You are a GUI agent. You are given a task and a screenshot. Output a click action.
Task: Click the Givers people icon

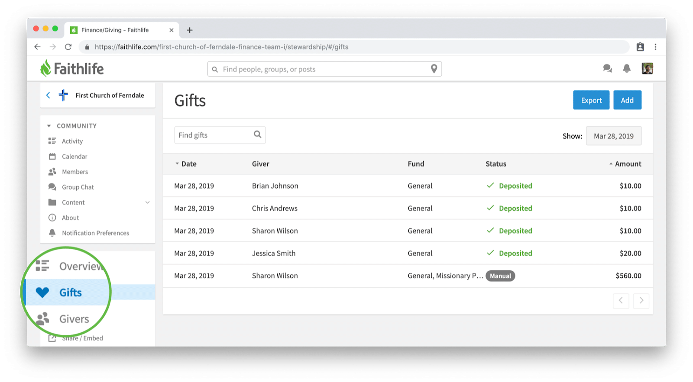tap(42, 319)
